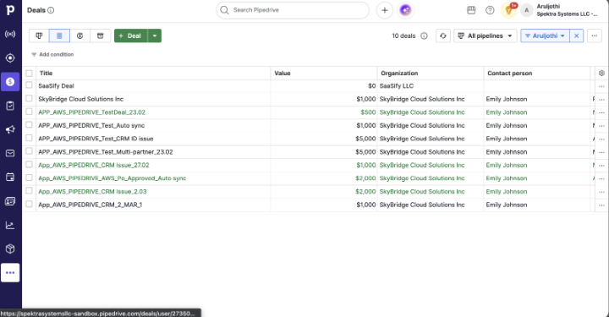Screen dimensions: 609x317
Task: Open Deals dollar icon in sidebar
Action: click(x=10, y=82)
